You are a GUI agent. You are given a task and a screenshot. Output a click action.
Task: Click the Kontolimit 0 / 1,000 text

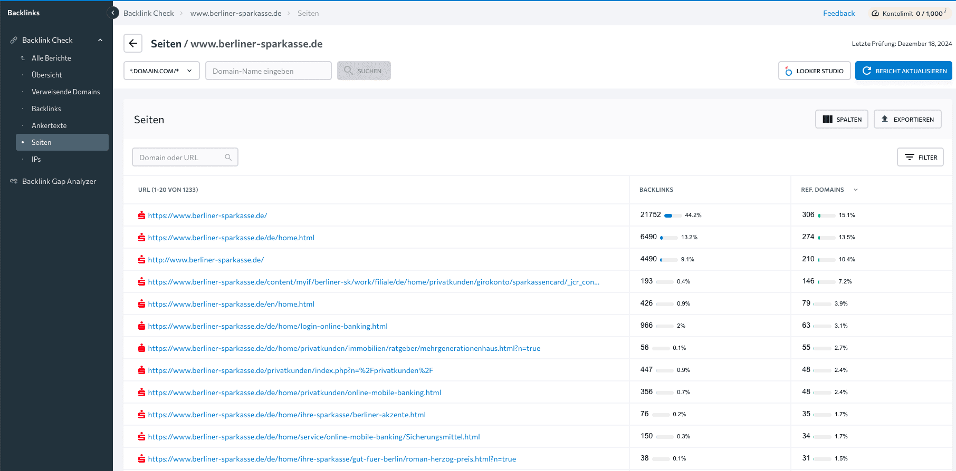913,14
